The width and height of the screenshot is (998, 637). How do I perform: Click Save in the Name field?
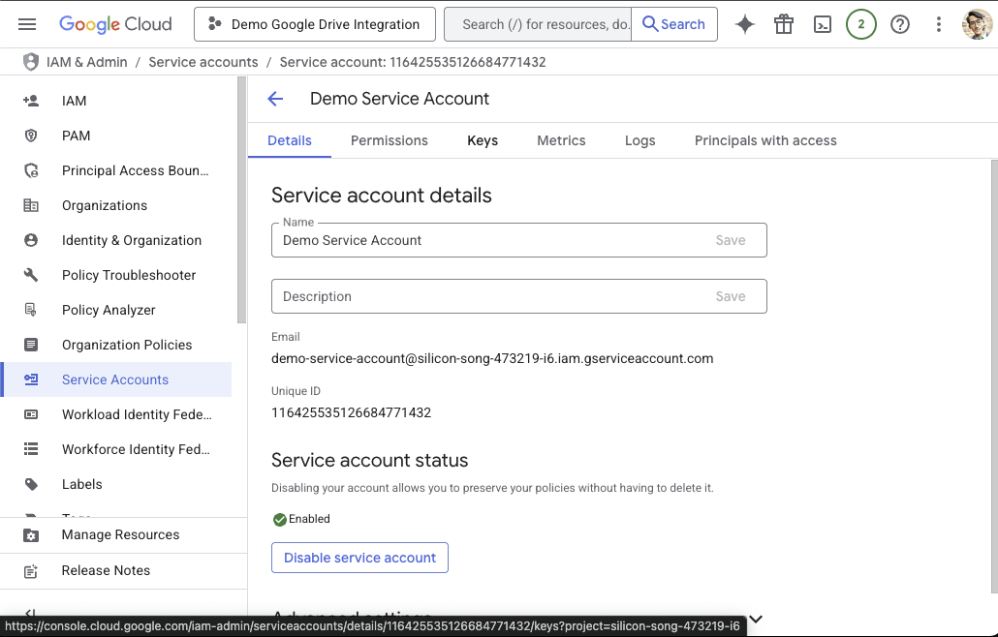[x=730, y=240]
